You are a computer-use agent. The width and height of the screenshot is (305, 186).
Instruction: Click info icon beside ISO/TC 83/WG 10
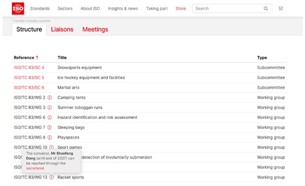point(51,147)
